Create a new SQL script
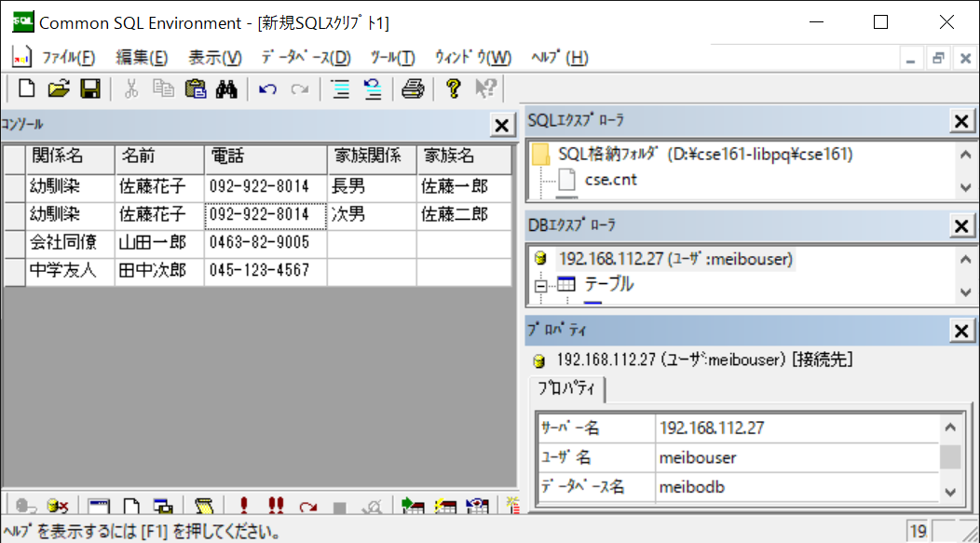This screenshot has height=543, width=980. pyautogui.click(x=26, y=88)
